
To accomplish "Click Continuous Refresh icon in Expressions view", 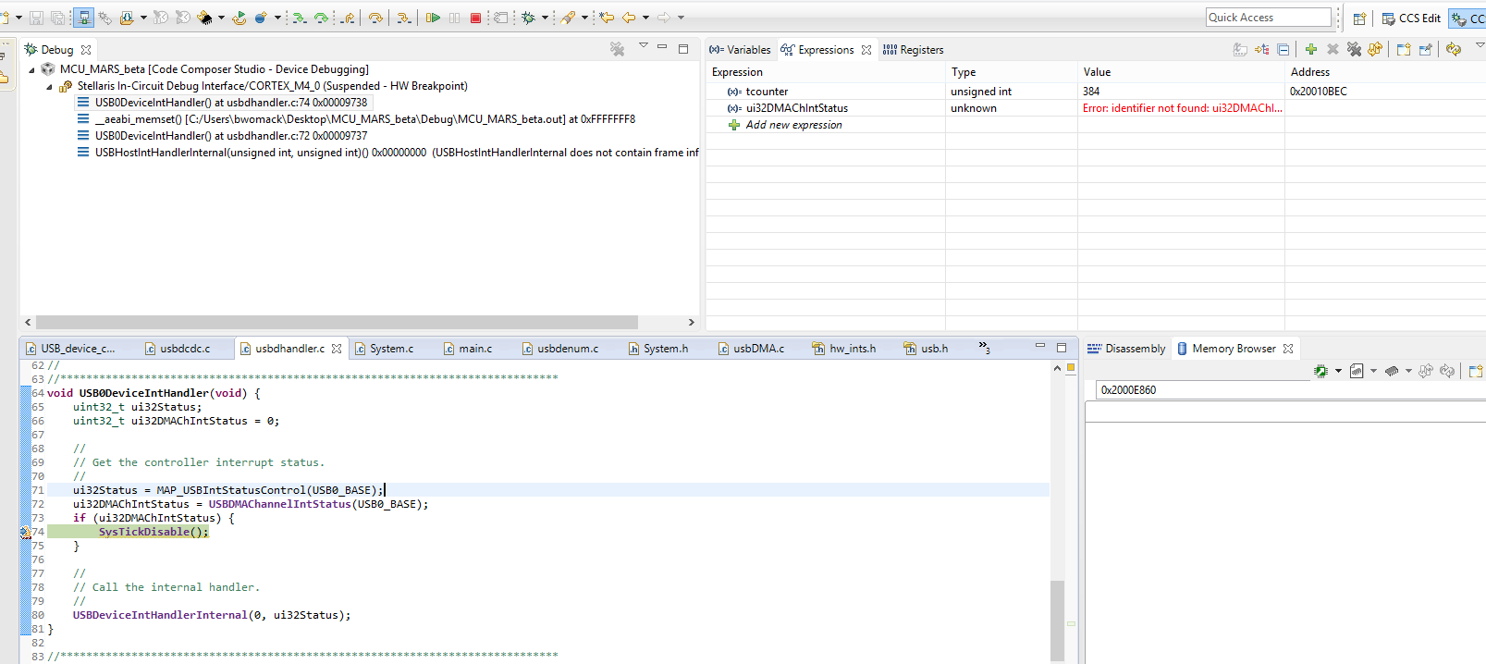I will pos(1454,49).
